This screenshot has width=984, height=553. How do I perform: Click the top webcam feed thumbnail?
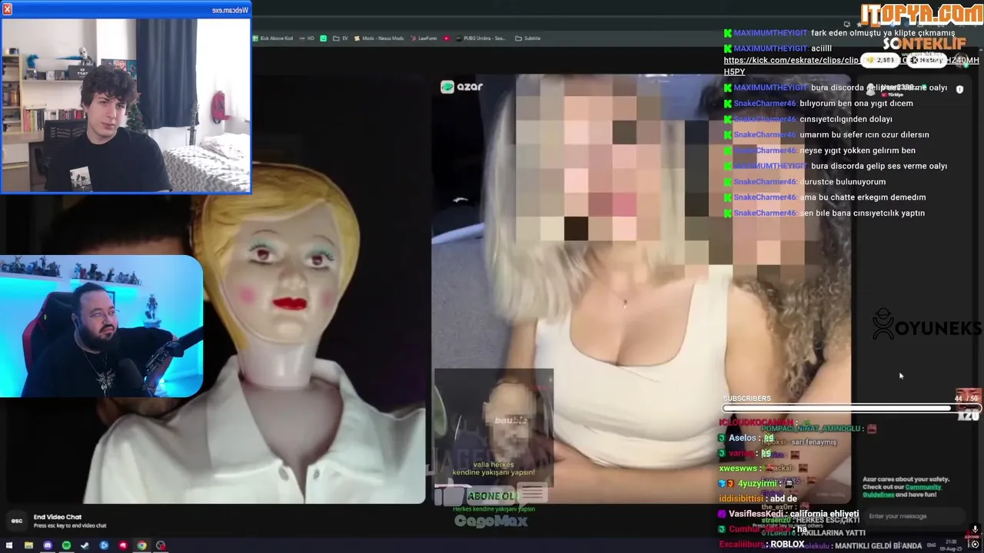tap(126, 105)
